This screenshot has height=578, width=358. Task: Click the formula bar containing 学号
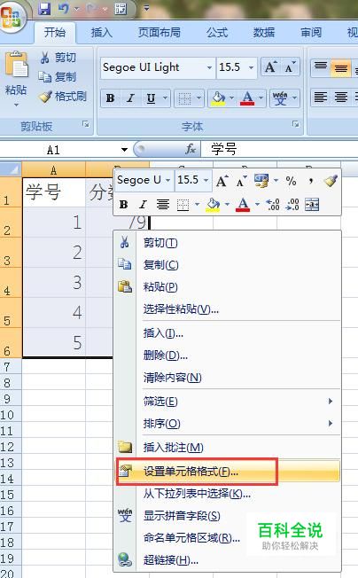pos(279,149)
